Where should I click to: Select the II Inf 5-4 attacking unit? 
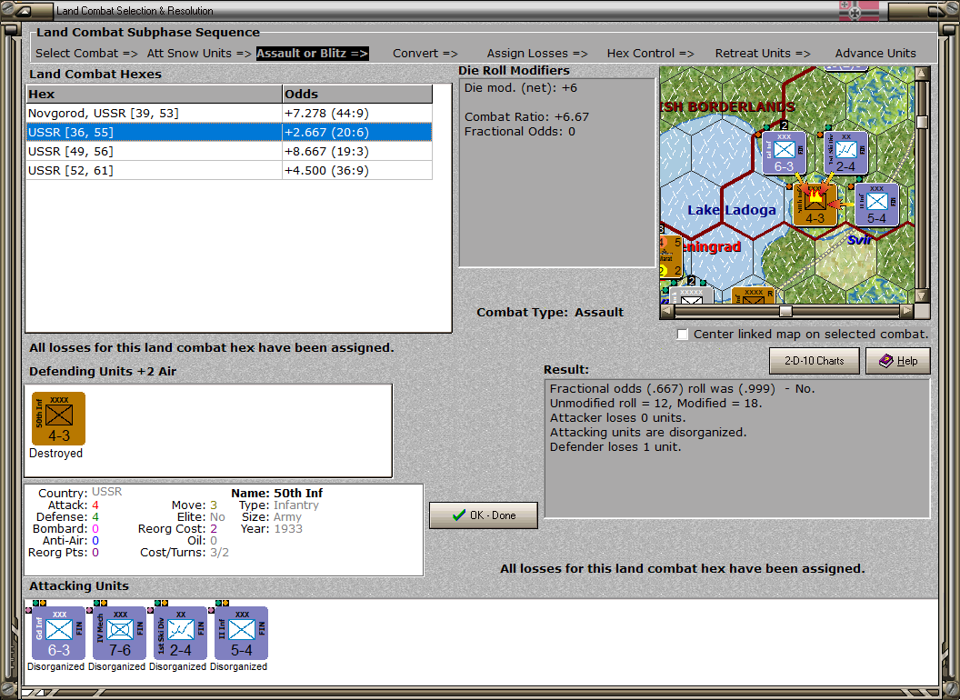(x=241, y=634)
